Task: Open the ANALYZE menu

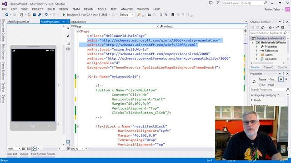Action: click(x=127, y=9)
